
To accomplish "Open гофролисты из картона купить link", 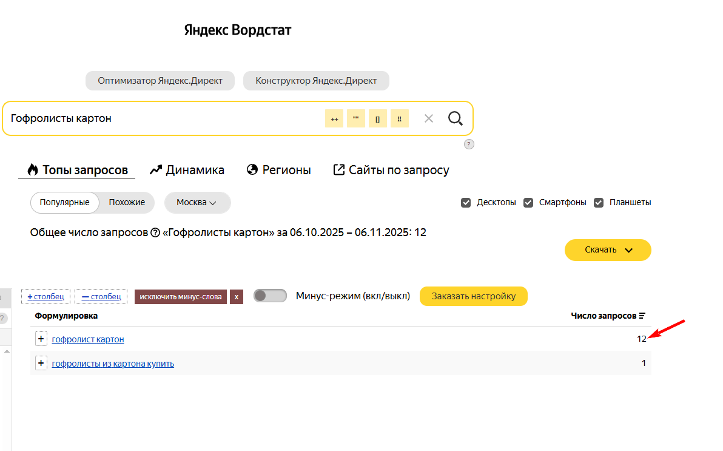I will (x=113, y=364).
